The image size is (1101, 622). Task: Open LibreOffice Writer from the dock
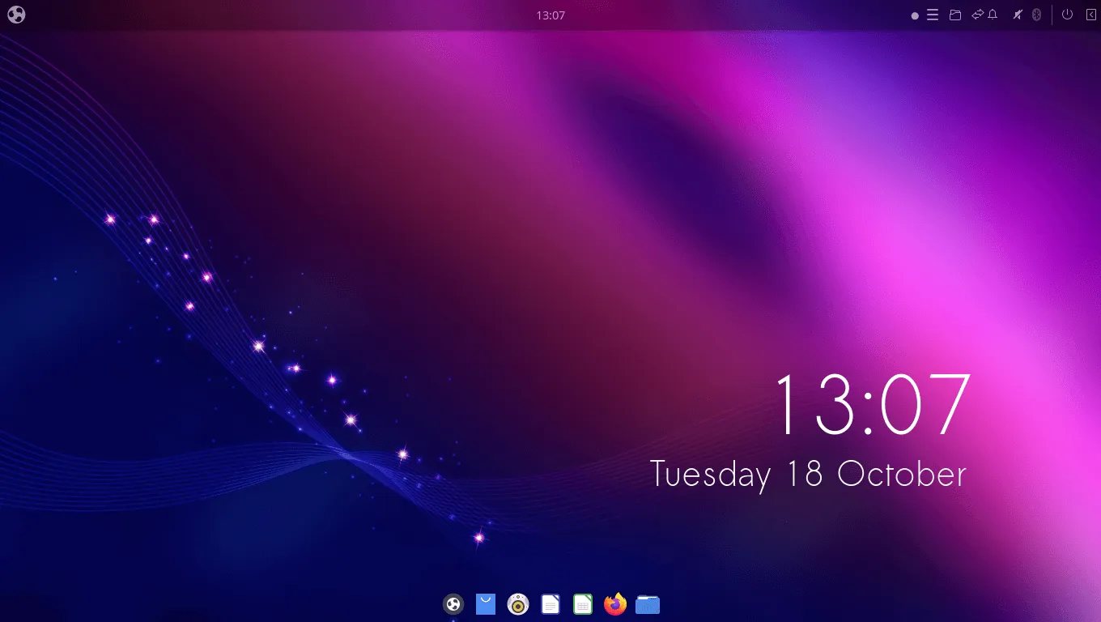pos(550,604)
